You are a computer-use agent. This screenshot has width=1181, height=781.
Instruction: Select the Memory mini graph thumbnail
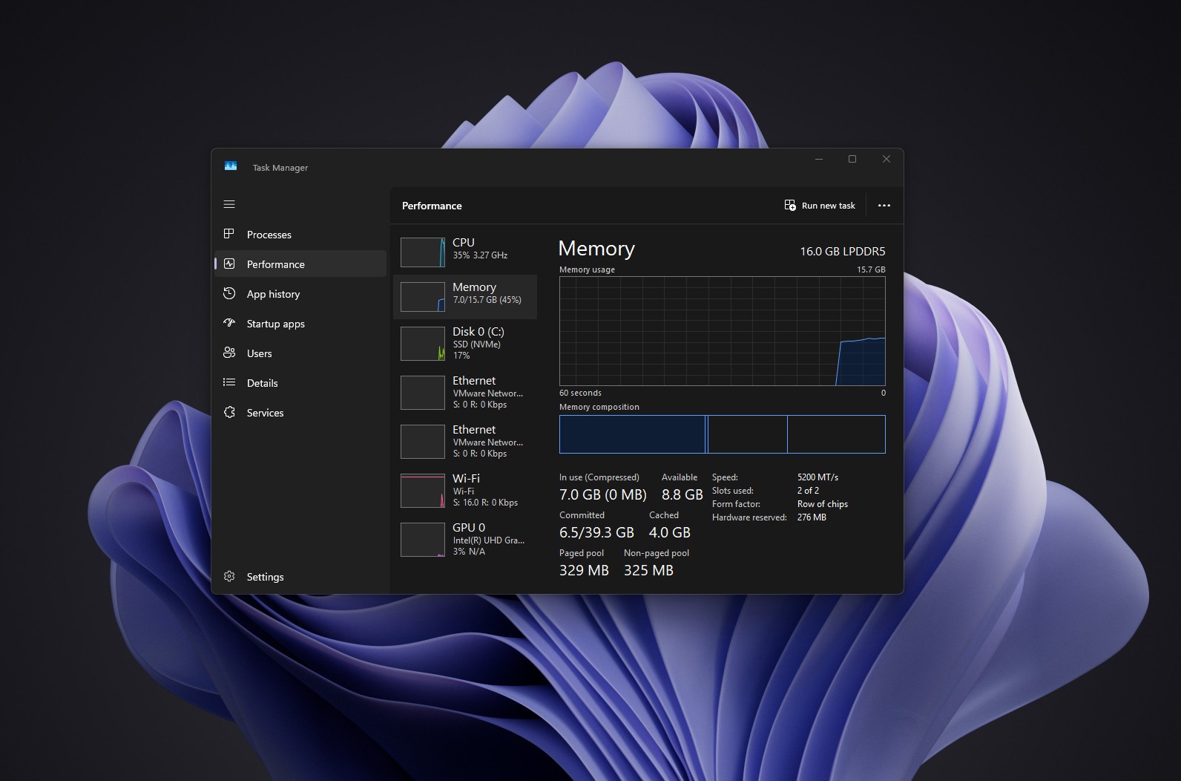[423, 297]
